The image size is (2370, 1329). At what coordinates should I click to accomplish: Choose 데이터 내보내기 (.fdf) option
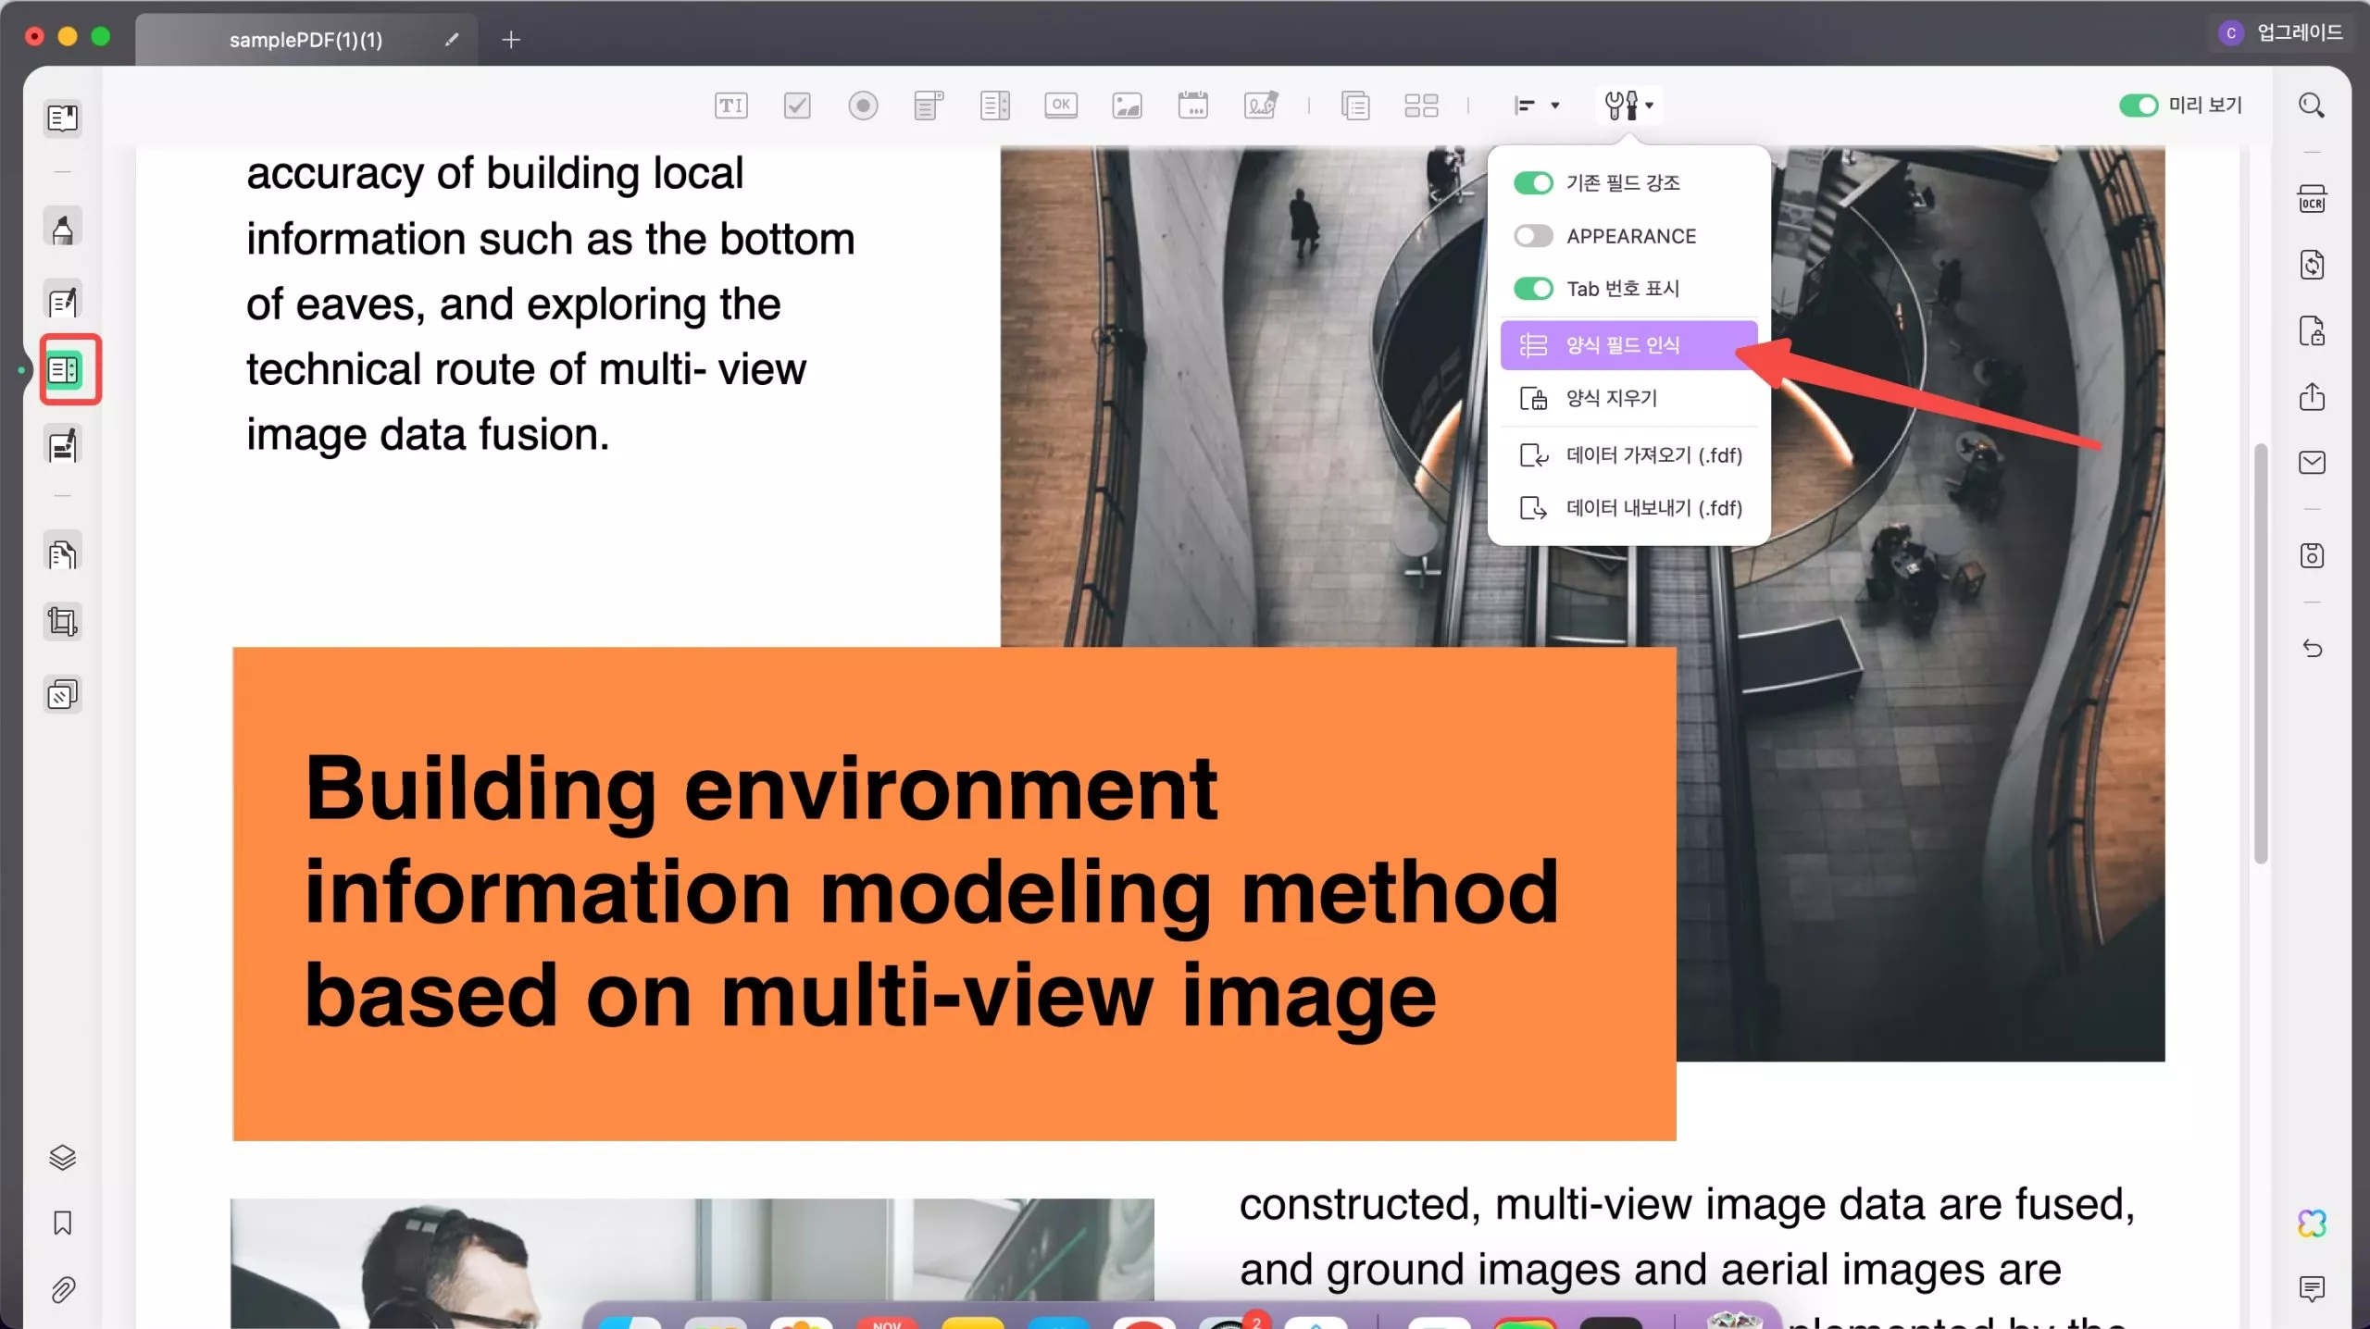pos(1628,508)
